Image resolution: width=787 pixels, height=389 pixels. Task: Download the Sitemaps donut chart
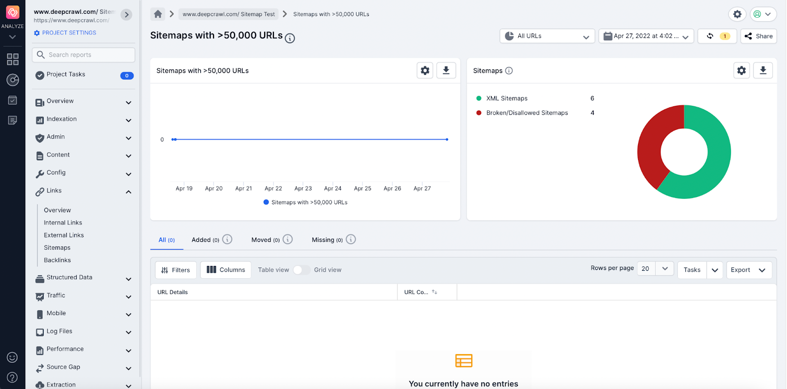coord(762,70)
